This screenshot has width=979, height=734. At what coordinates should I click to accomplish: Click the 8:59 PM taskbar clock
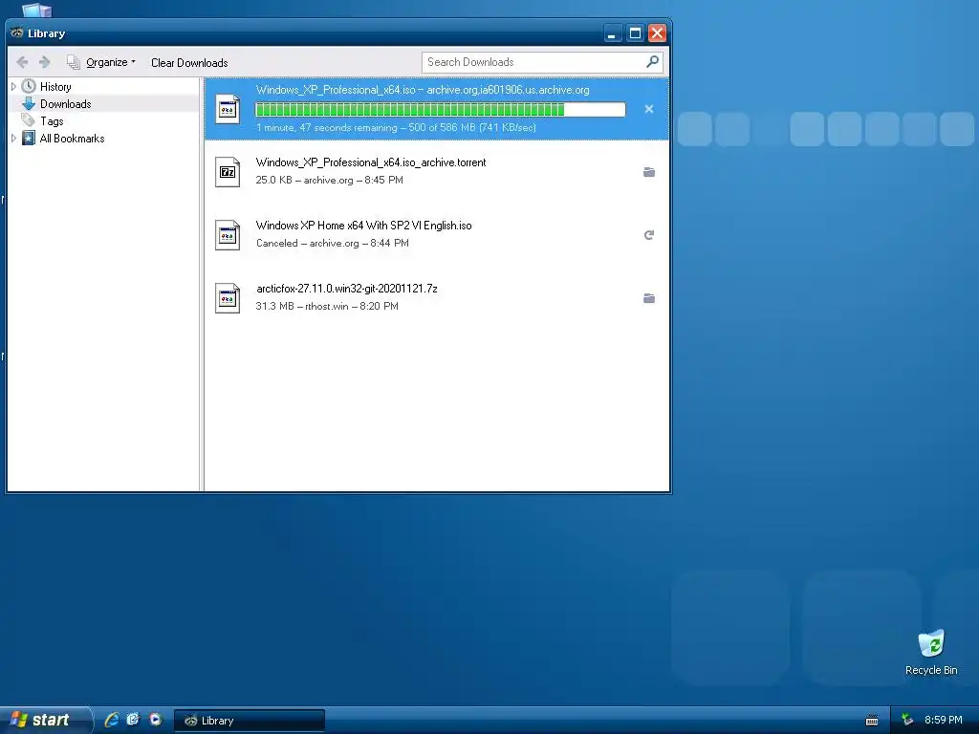(x=944, y=720)
